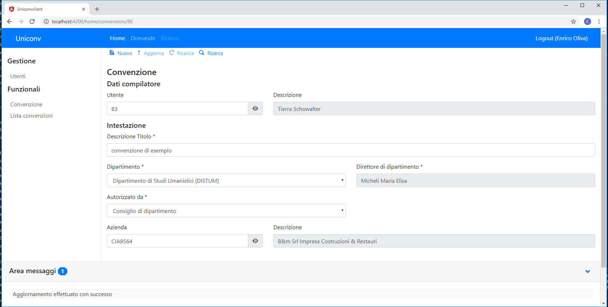
Task: Click the Intestazione heading
Action: 126,125
